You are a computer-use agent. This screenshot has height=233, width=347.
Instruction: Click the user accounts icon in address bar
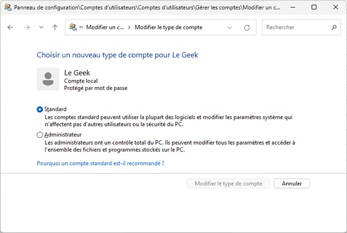coord(73,27)
